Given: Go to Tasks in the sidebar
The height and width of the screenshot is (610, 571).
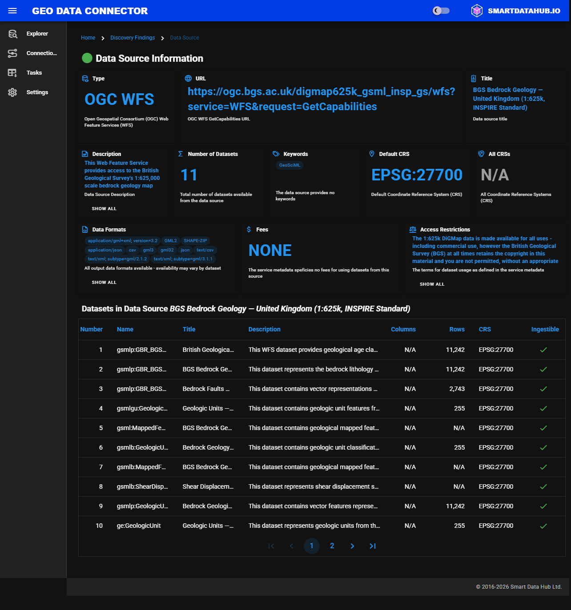Looking at the screenshot, I should tap(33, 73).
